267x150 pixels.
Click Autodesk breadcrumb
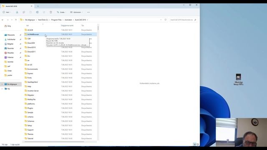(68, 20)
